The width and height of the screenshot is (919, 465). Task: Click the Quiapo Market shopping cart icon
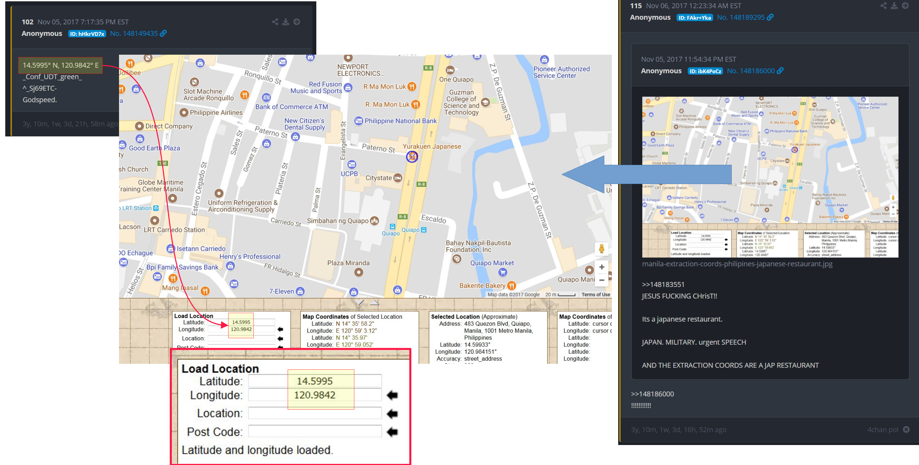[x=503, y=272]
